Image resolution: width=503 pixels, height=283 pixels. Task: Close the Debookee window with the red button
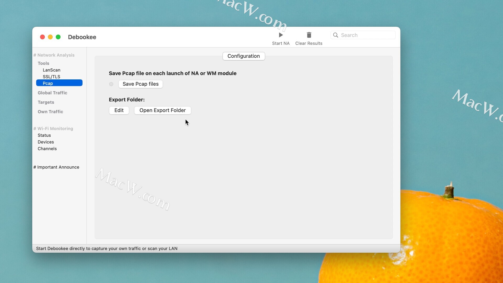tap(42, 37)
